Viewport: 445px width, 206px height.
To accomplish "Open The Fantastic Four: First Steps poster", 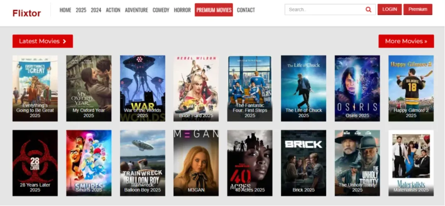I will (x=250, y=88).
